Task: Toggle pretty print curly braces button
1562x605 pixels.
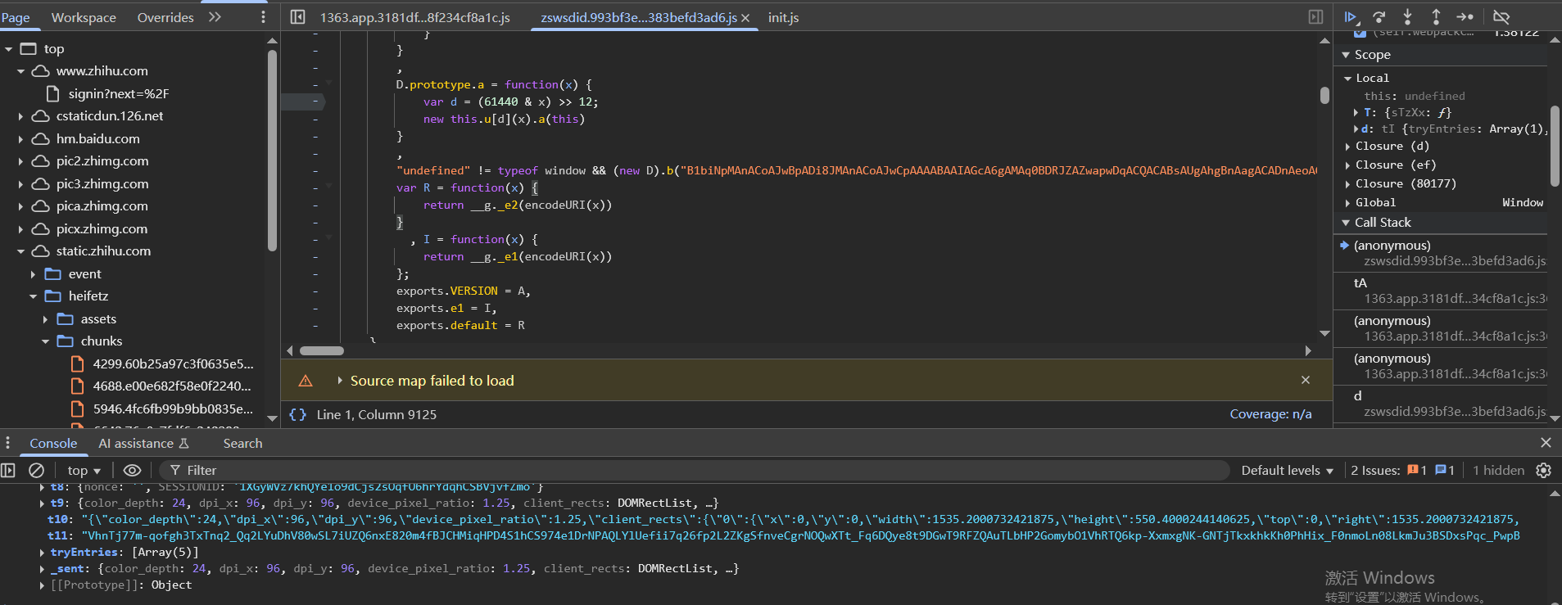Action: 298,414
